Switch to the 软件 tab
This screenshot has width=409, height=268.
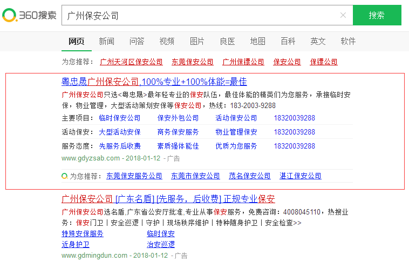pos(348,41)
